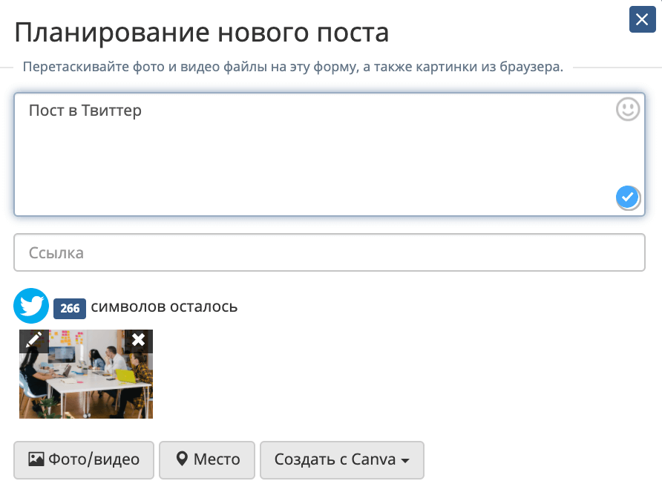Open image editing via the pencil icon
This screenshot has width=662, height=481.
click(x=33, y=340)
